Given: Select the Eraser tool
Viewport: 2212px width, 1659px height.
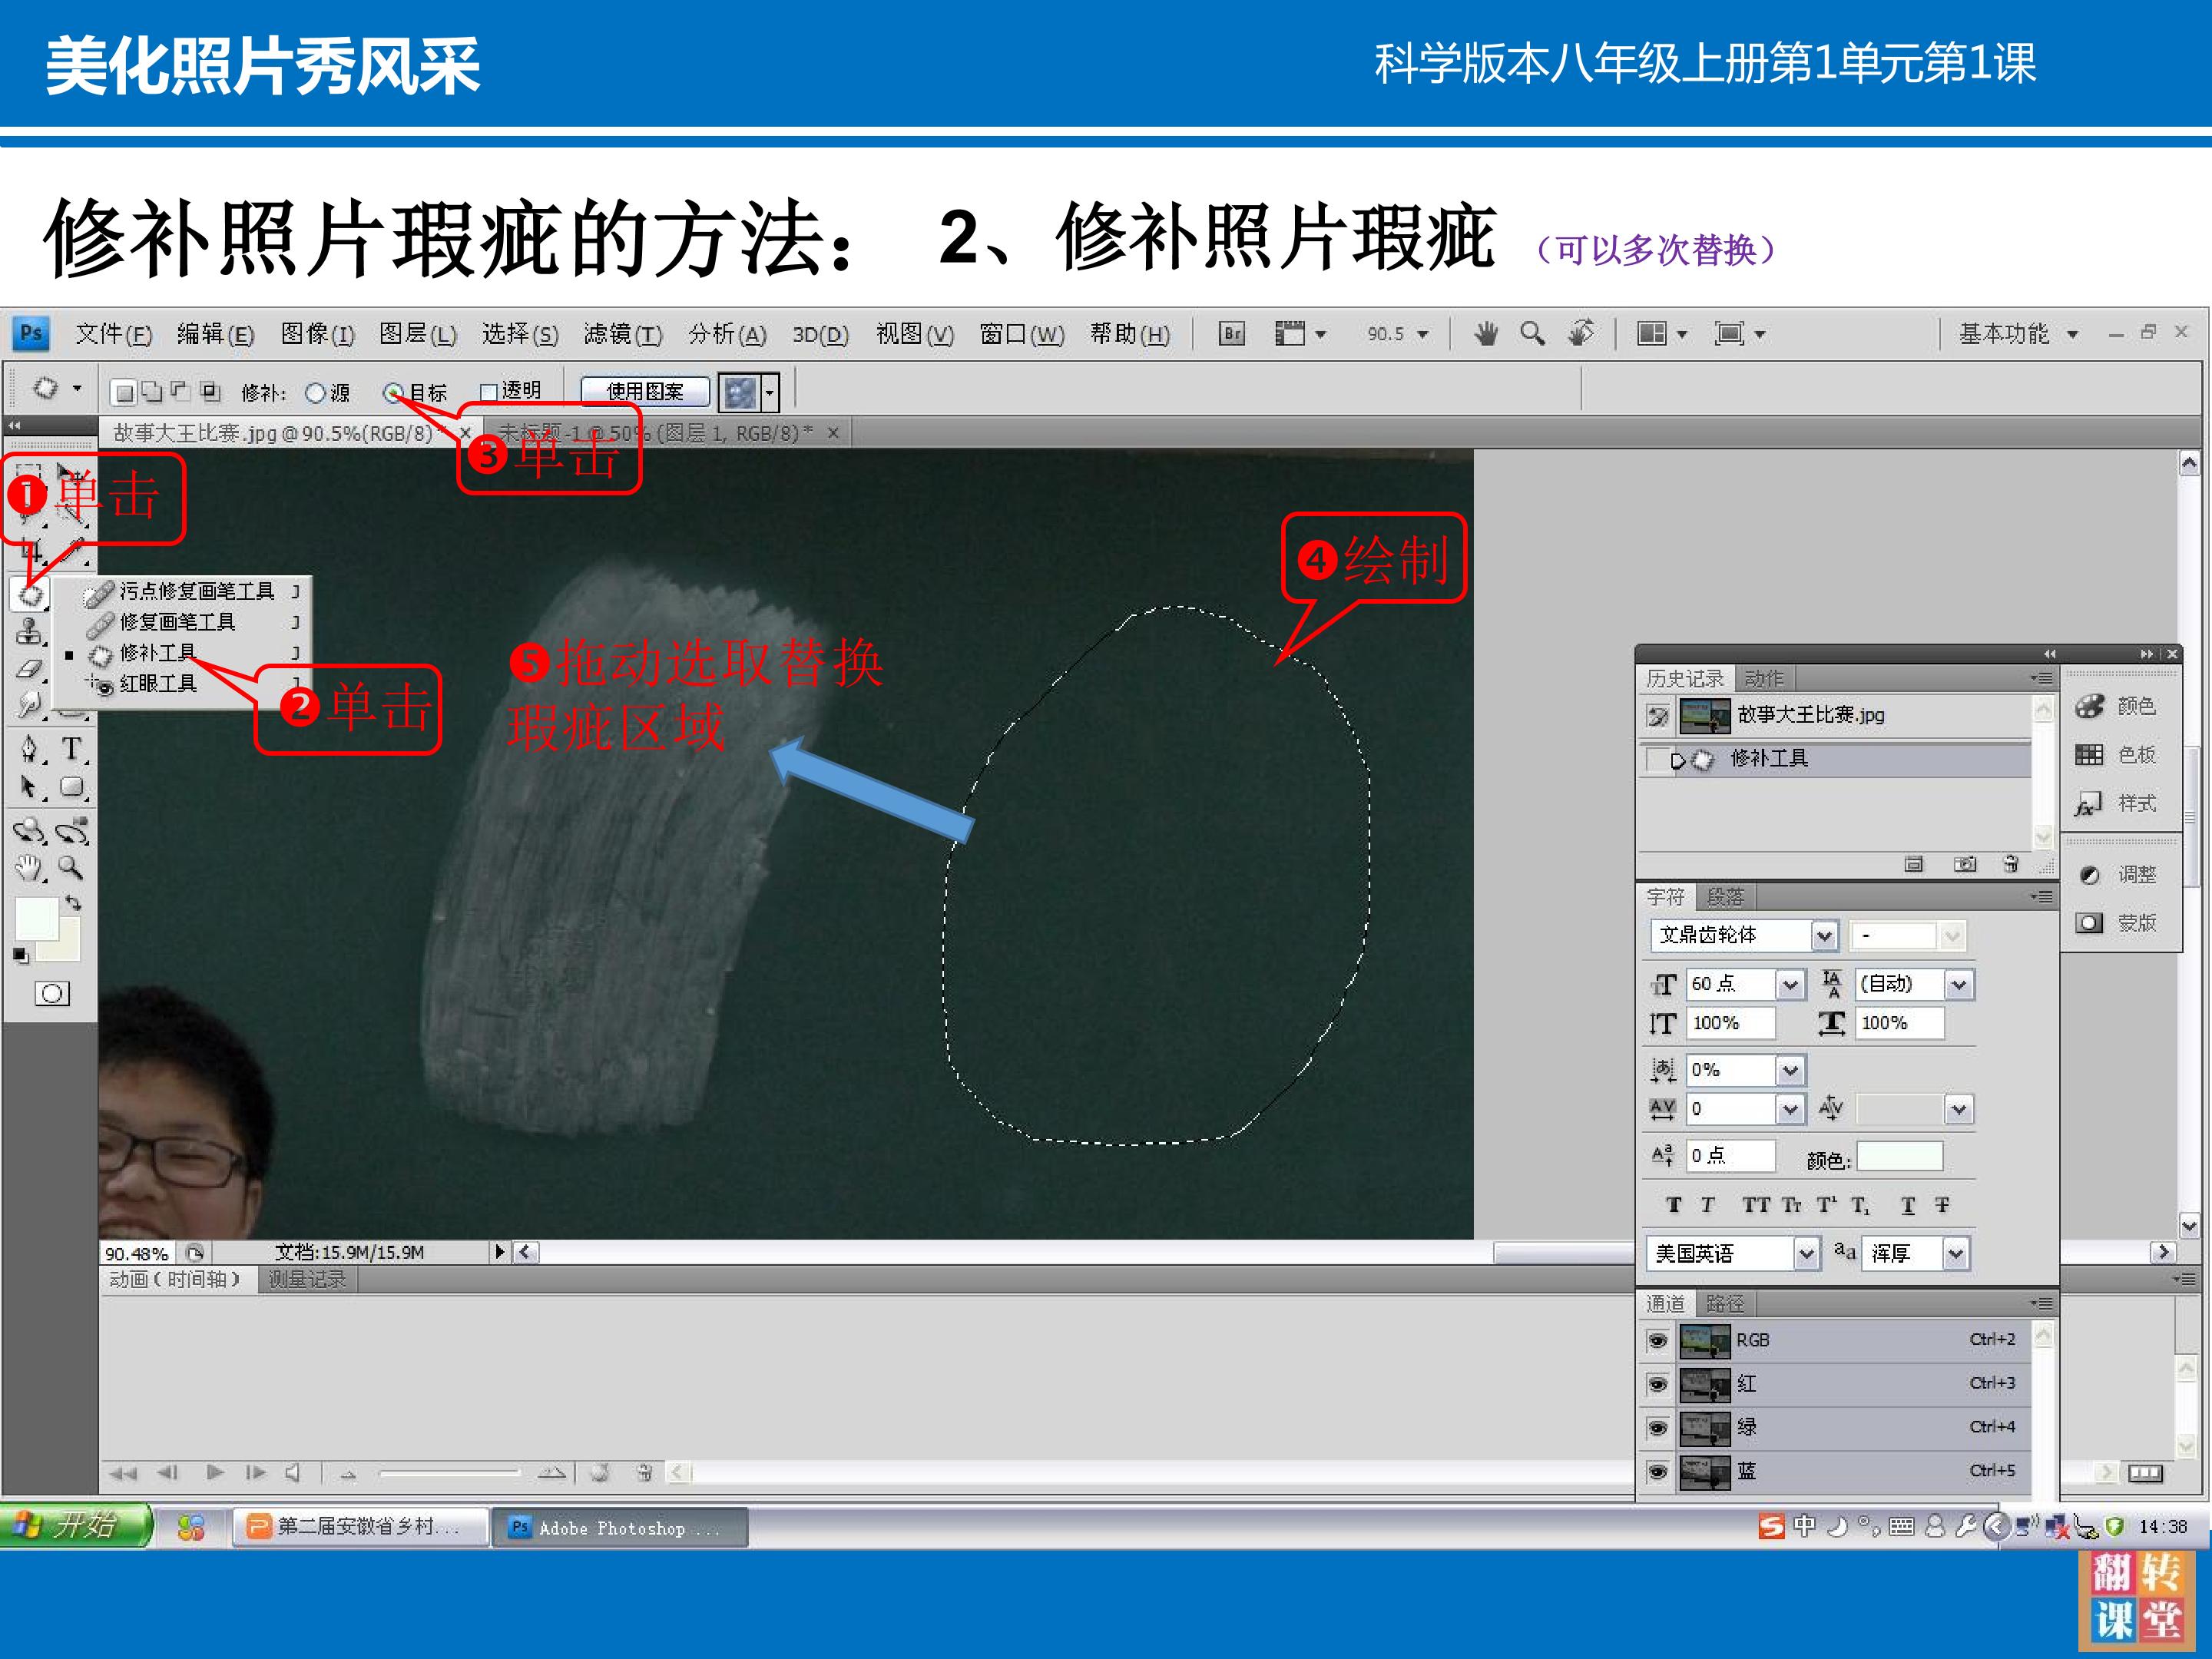Looking at the screenshot, I should coord(30,669).
